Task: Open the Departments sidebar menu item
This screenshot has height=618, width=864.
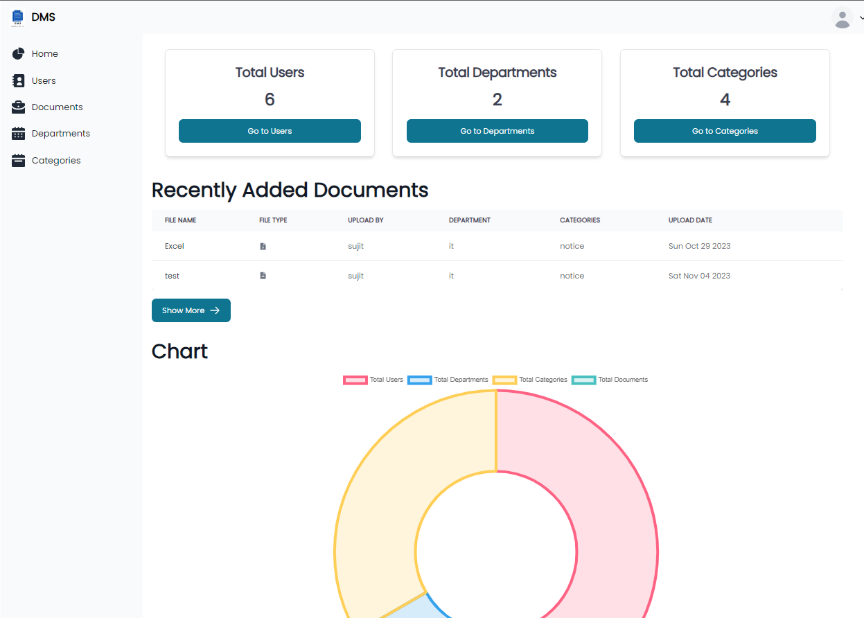Action: pyautogui.click(x=60, y=134)
